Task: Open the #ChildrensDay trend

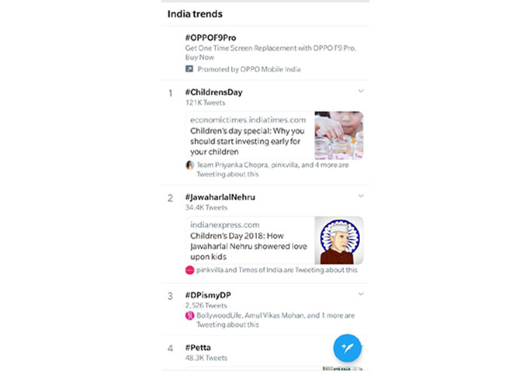Action: coord(214,92)
